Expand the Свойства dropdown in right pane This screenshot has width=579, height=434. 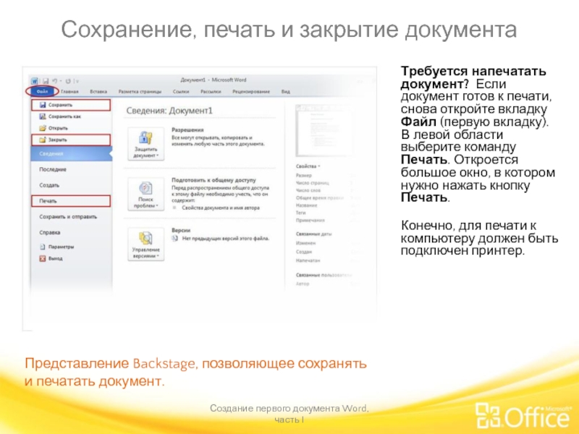point(308,166)
